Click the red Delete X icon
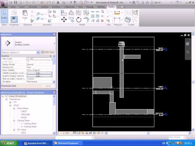The width and height of the screenshot is (195, 146). [102, 21]
